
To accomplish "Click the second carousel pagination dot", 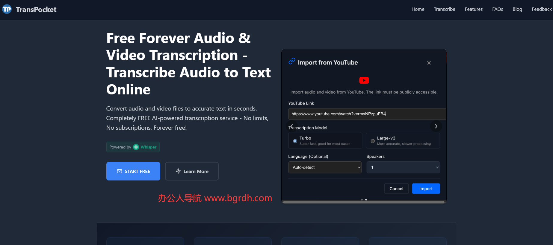I will 366,200.
